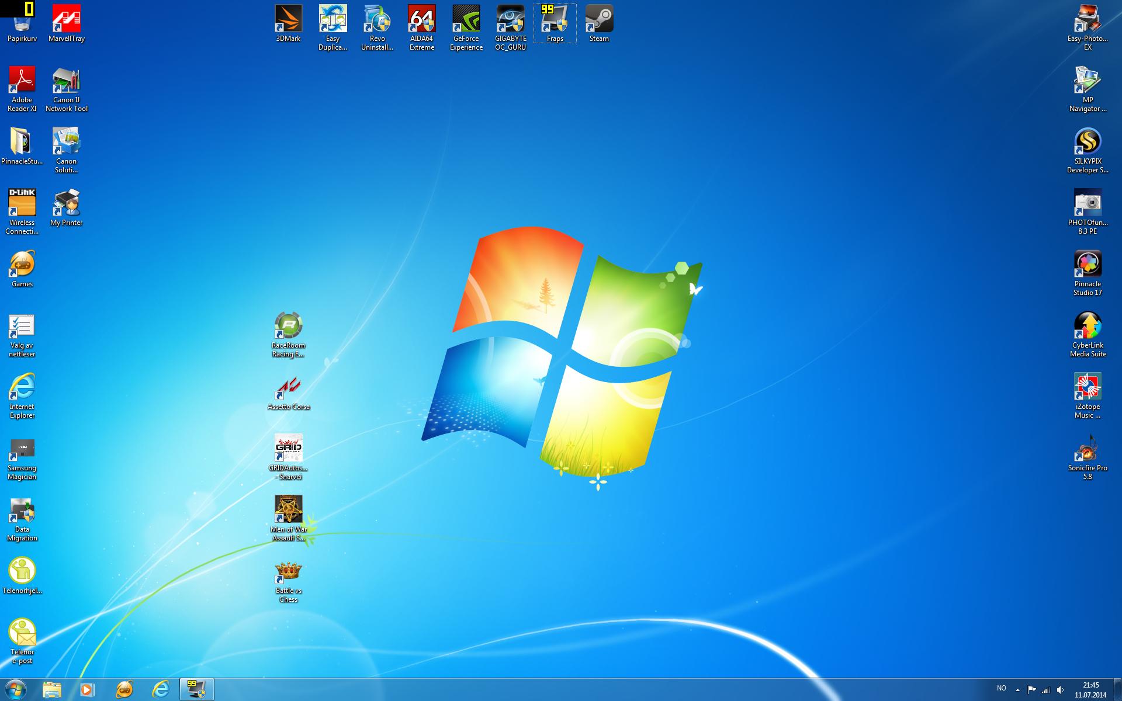Screen dimensions: 1122x701
Task: Open the Easy-Photo... EX shortcut
Action: [x=1088, y=27]
